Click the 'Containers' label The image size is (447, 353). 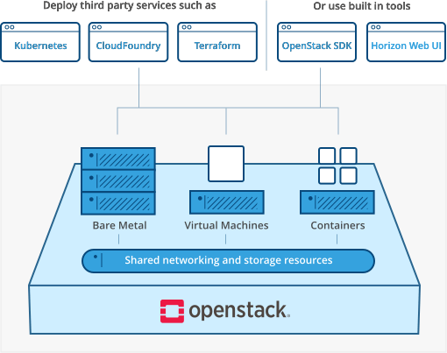click(x=337, y=225)
